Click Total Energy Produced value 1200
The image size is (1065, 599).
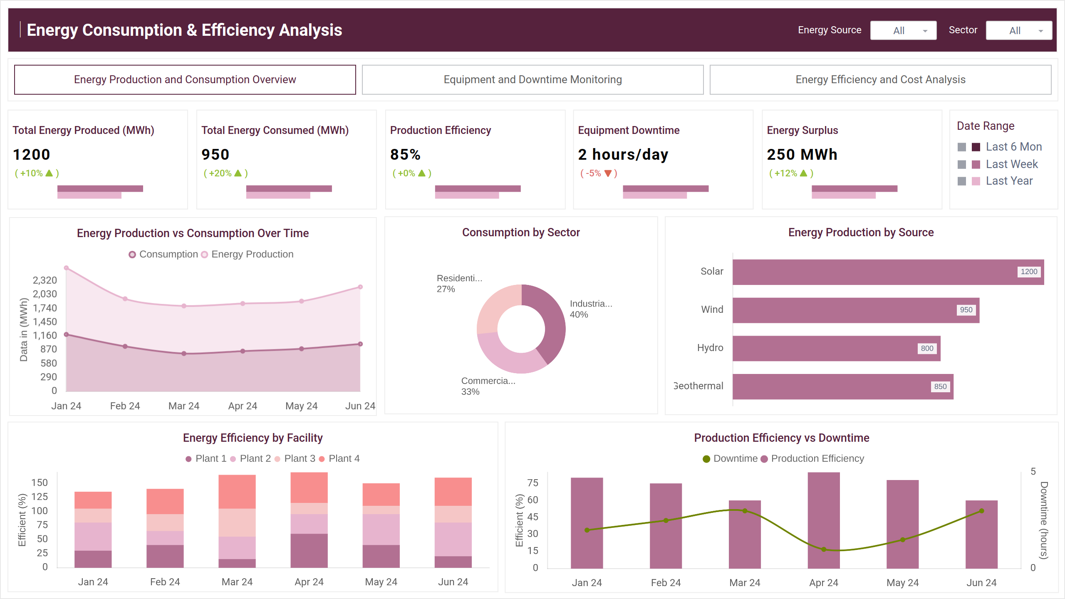32,155
